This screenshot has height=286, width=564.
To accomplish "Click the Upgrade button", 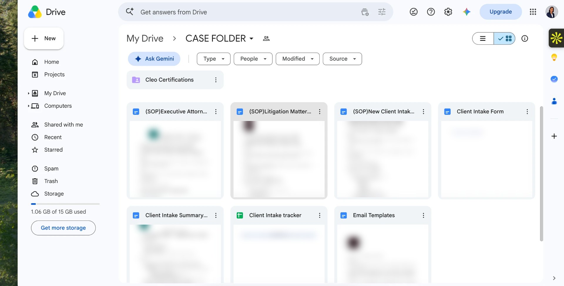I will pyautogui.click(x=501, y=12).
